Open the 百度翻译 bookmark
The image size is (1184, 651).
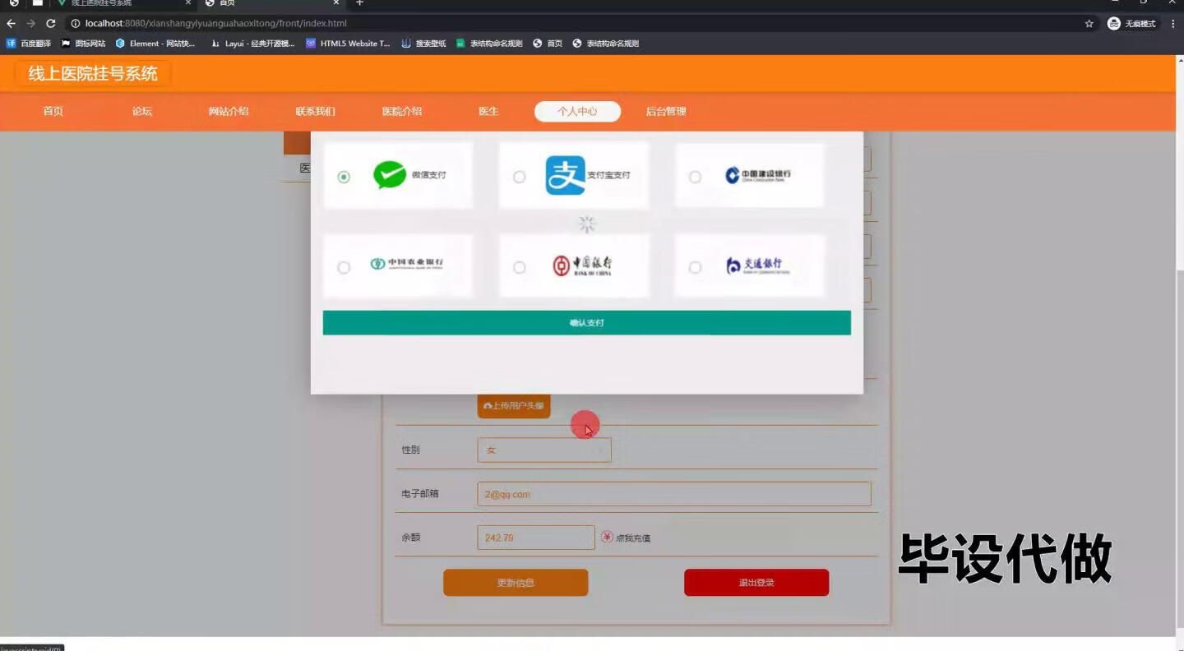point(29,44)
